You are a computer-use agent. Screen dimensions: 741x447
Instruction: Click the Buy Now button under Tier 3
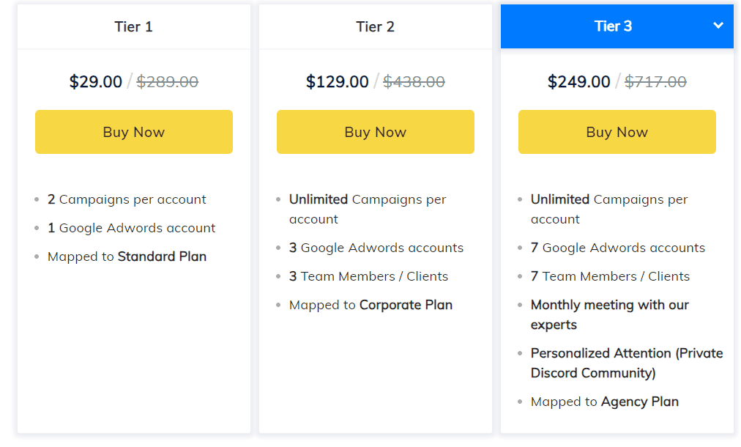[x=617, y=132]
